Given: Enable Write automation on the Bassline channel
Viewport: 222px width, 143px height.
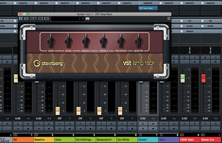Looking at the screenshot, I should [49, 124].
